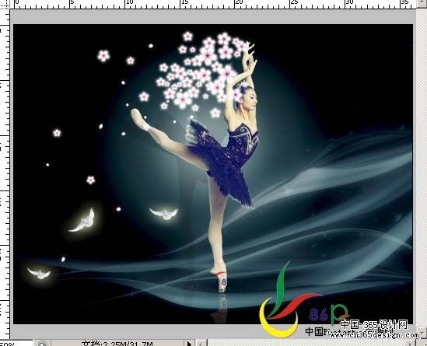Click the horizontal scrollbar left arrow

tap(201, 343)
